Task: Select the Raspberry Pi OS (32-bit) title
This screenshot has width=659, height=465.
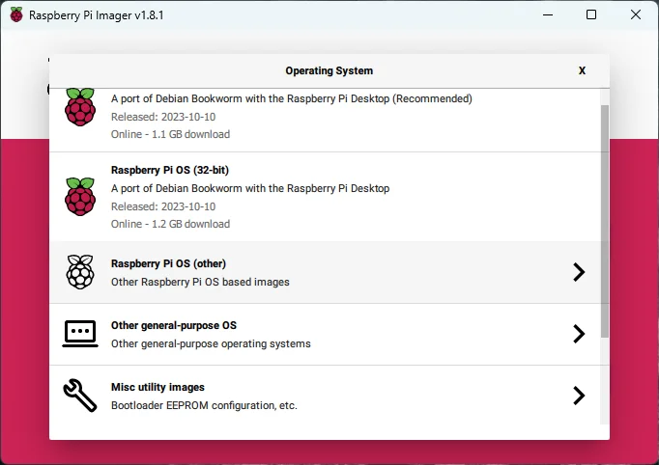Action: (x=169, y=170)
